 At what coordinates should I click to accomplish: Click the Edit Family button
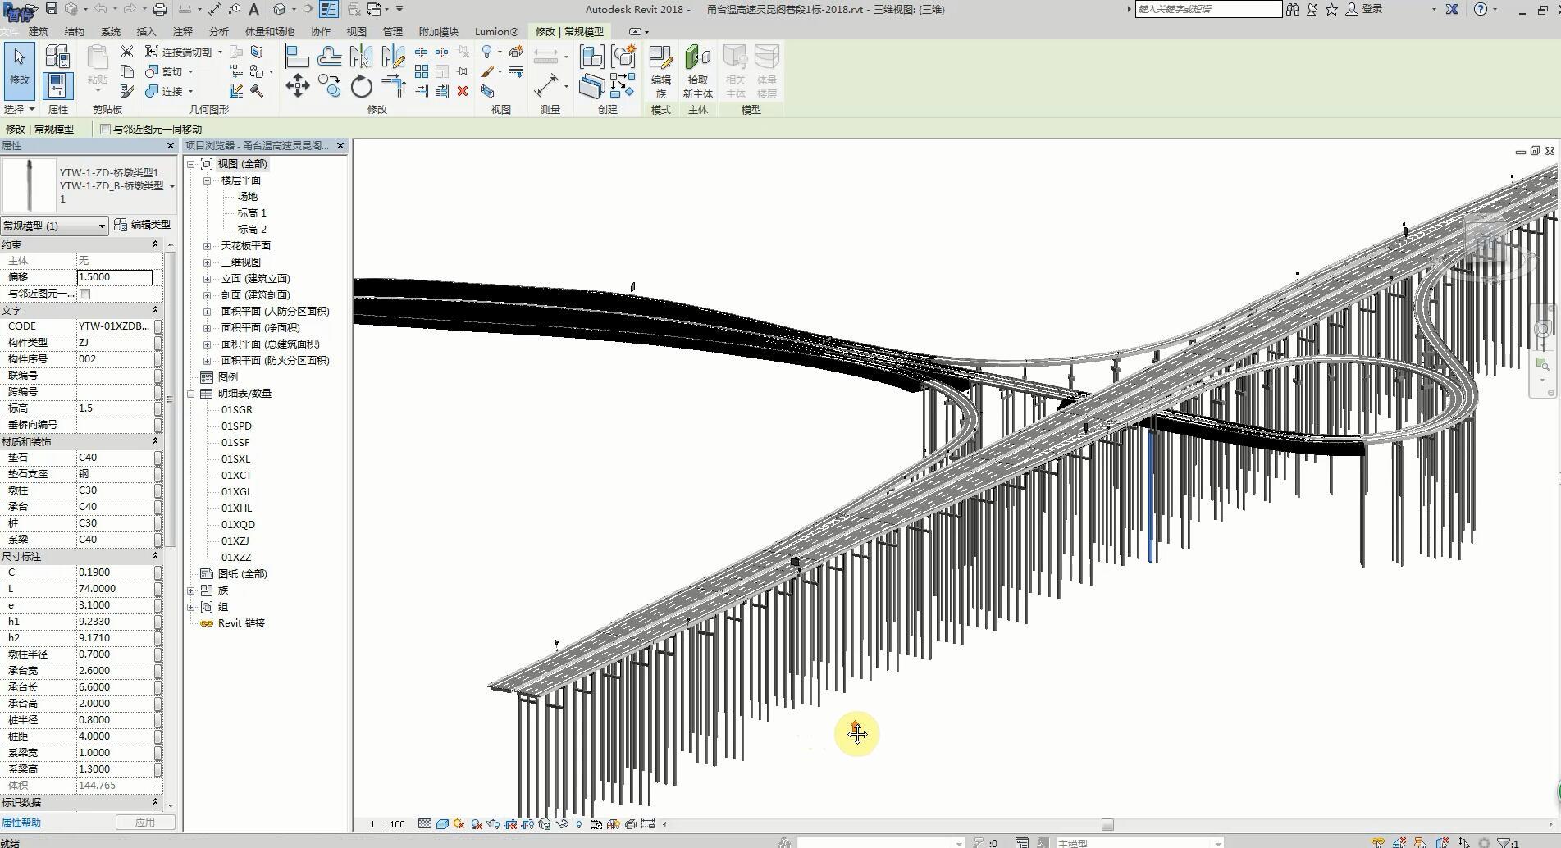click(661, 72)
